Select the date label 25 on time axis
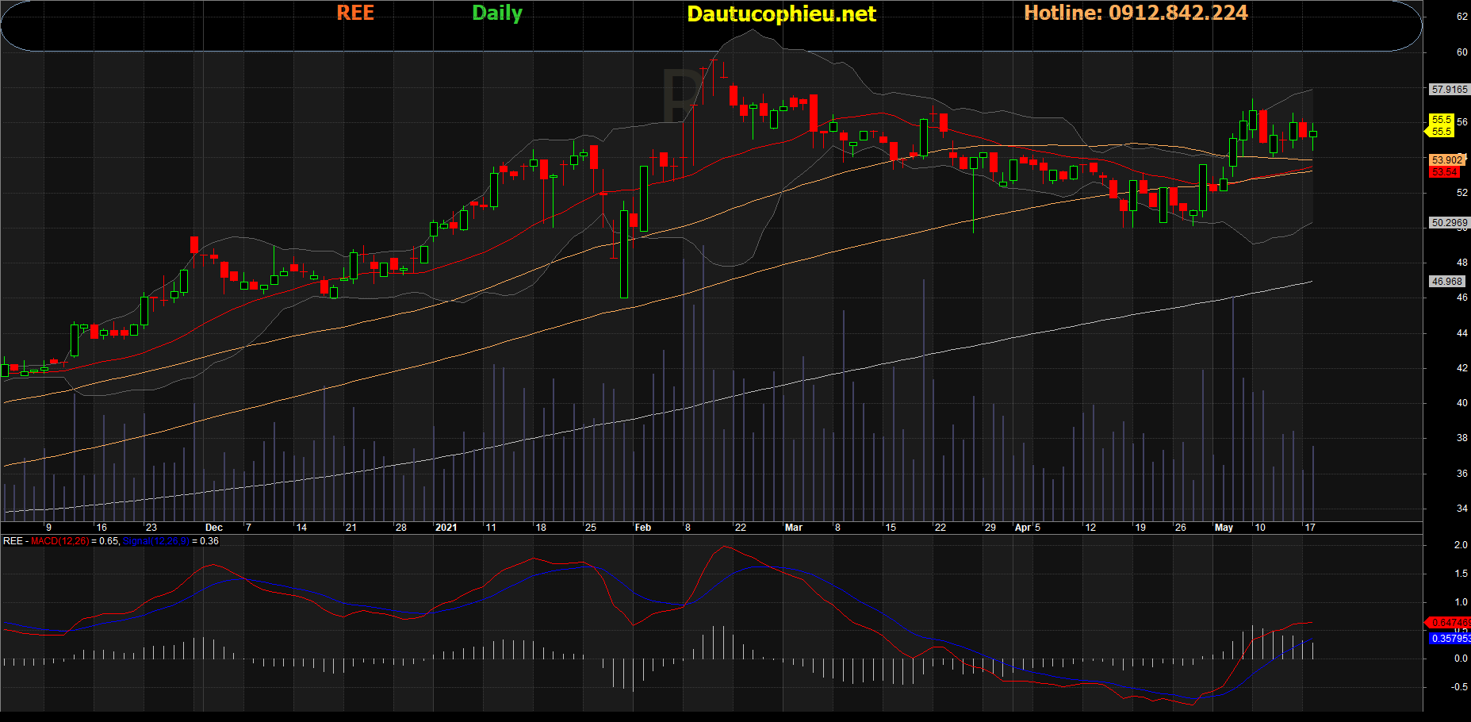Viewport: 1471px width, 722px height. coord(591,528)
